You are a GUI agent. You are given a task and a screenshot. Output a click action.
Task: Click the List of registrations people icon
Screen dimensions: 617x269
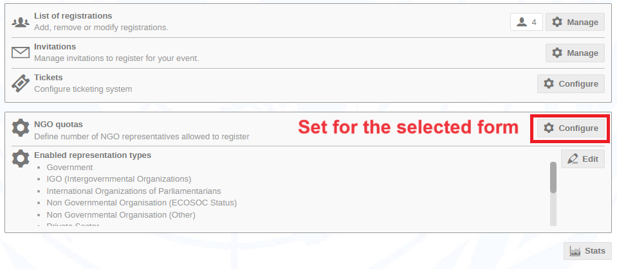point(21,22)
